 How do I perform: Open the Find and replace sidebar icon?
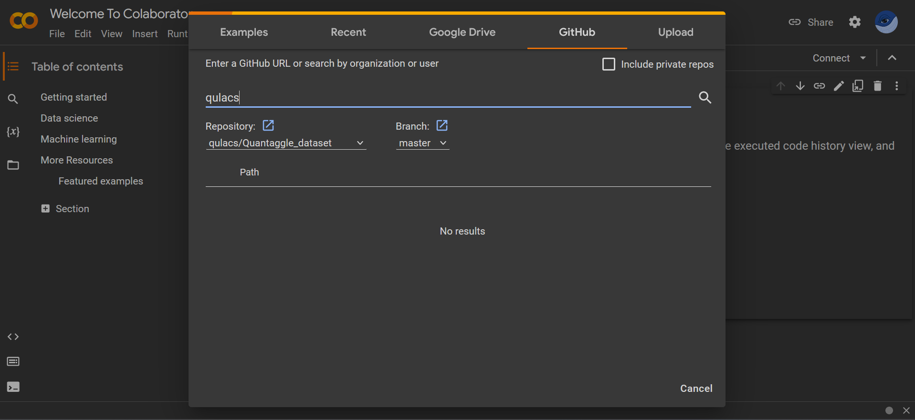point(13,99)
